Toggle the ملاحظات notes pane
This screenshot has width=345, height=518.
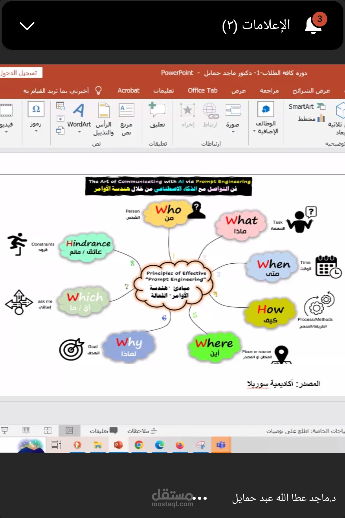(x=142, y=431)
